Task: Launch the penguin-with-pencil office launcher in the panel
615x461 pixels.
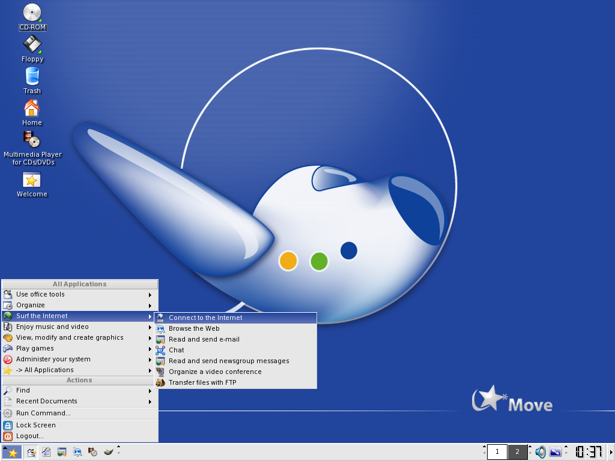Action: pos(31,453)
